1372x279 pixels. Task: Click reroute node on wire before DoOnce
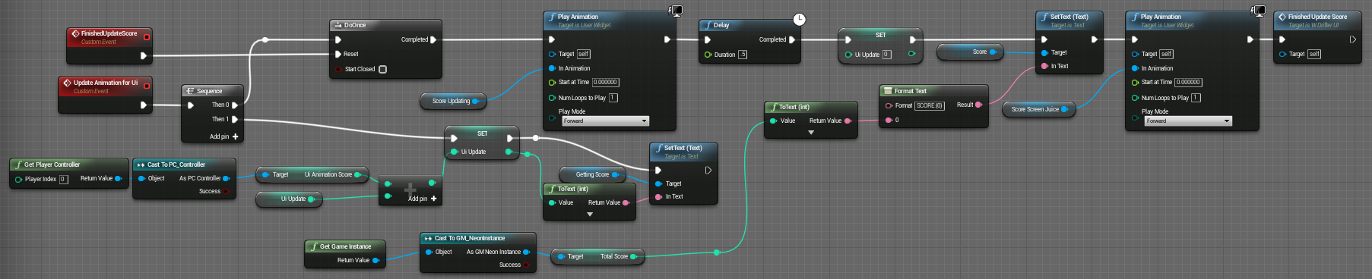[265, 39]
